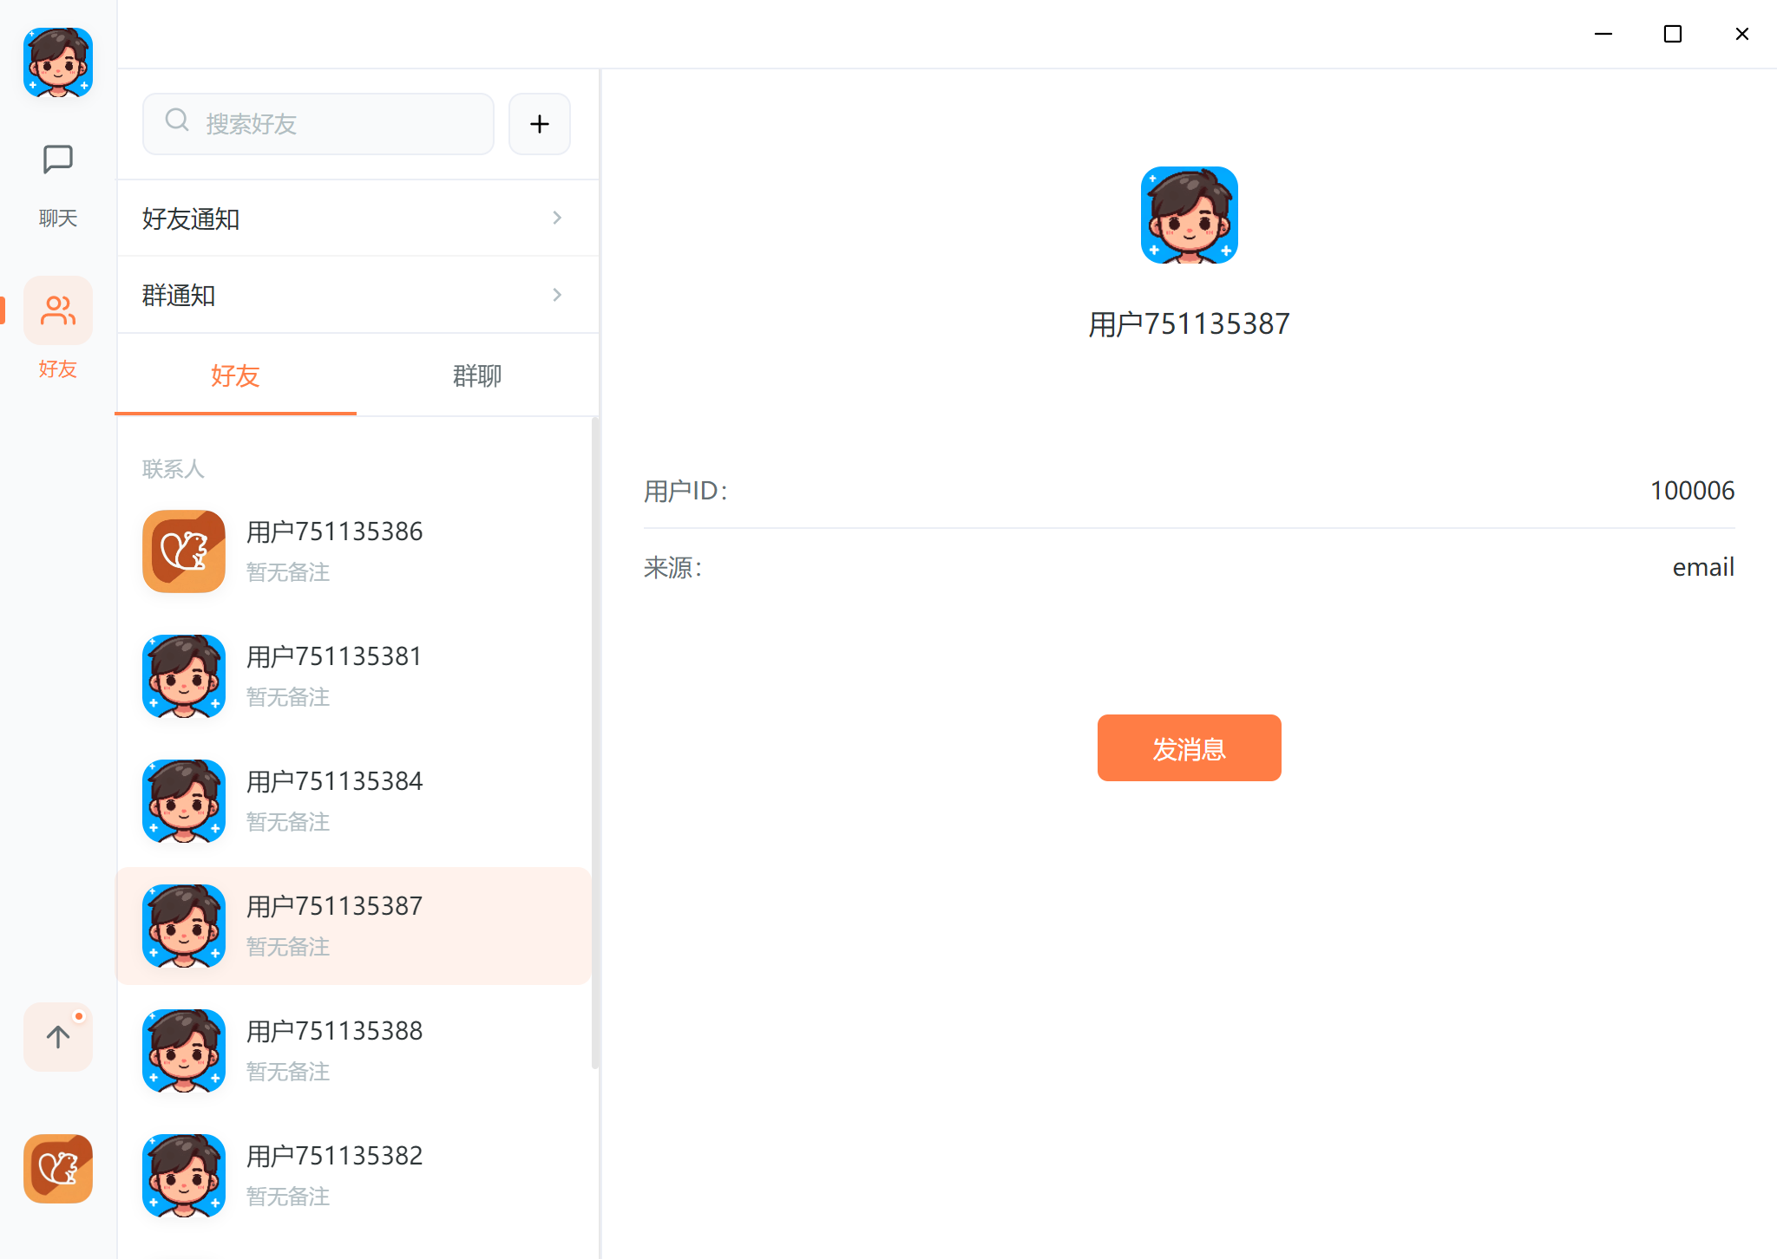This screenshot has width=1777, height=1259.
Task: Click the squirrel avatar of 用户751135386
Action: [183, 551]
